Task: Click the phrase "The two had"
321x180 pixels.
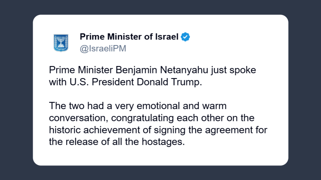Action: pos(71,107)
